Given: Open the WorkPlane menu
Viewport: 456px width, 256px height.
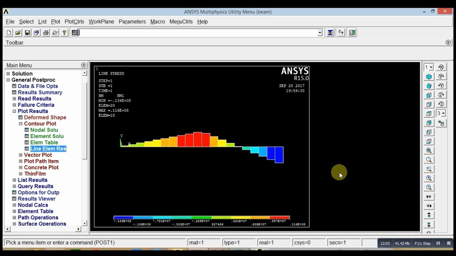Looking at the screenshot, I should tap(102, 22).
